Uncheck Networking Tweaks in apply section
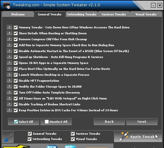Viewport: 164px width, 148px height. click(30, 139)
